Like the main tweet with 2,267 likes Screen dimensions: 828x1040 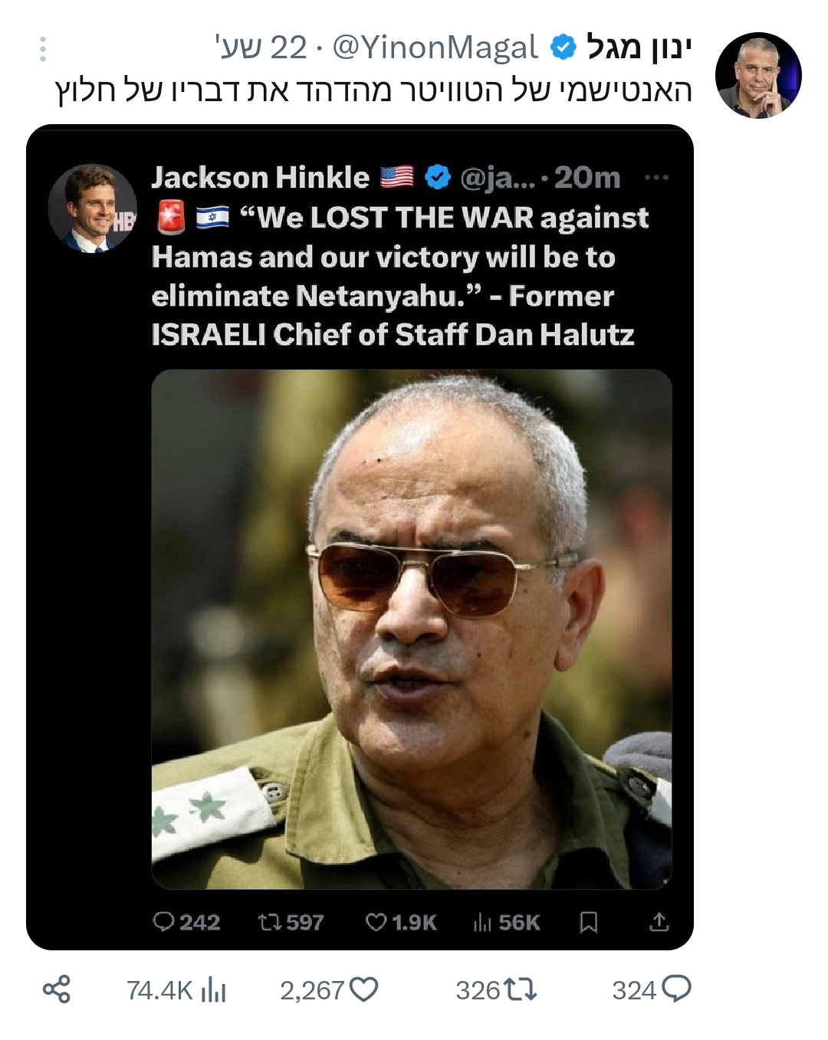(x=364, y=990)
